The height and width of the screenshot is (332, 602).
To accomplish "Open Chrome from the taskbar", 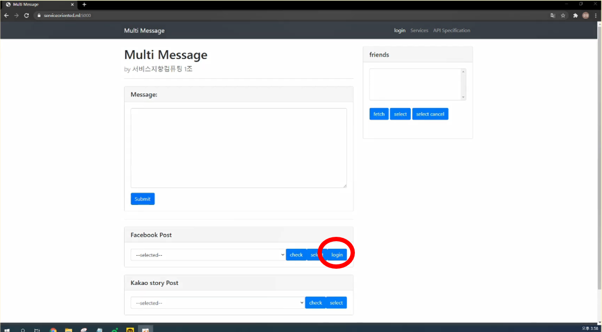I will [x=53, y=329].
